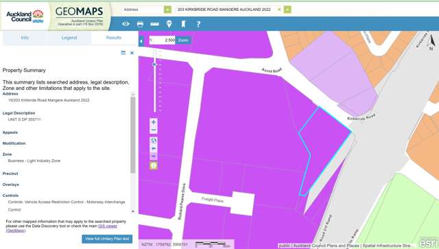Click the Richard Pearse Drive map label
Screen dimensions: 439x249
pos(181,202)
